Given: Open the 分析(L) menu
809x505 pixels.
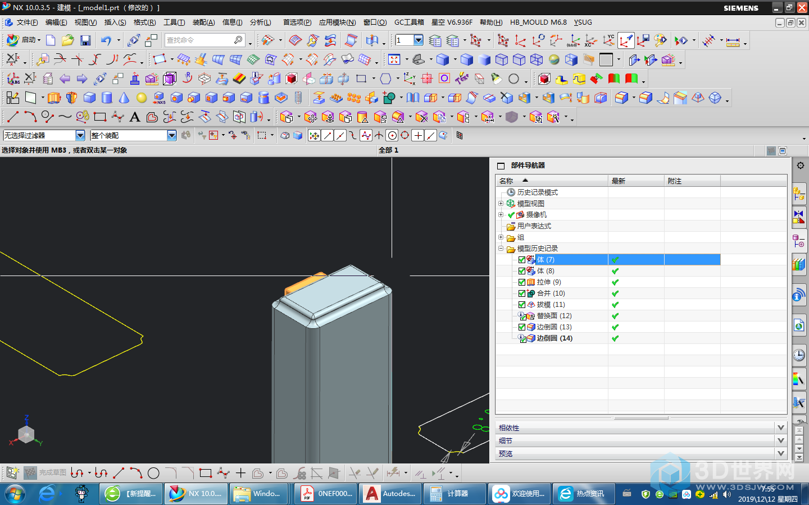Looking at the screenshot, I should coord(261,22).
